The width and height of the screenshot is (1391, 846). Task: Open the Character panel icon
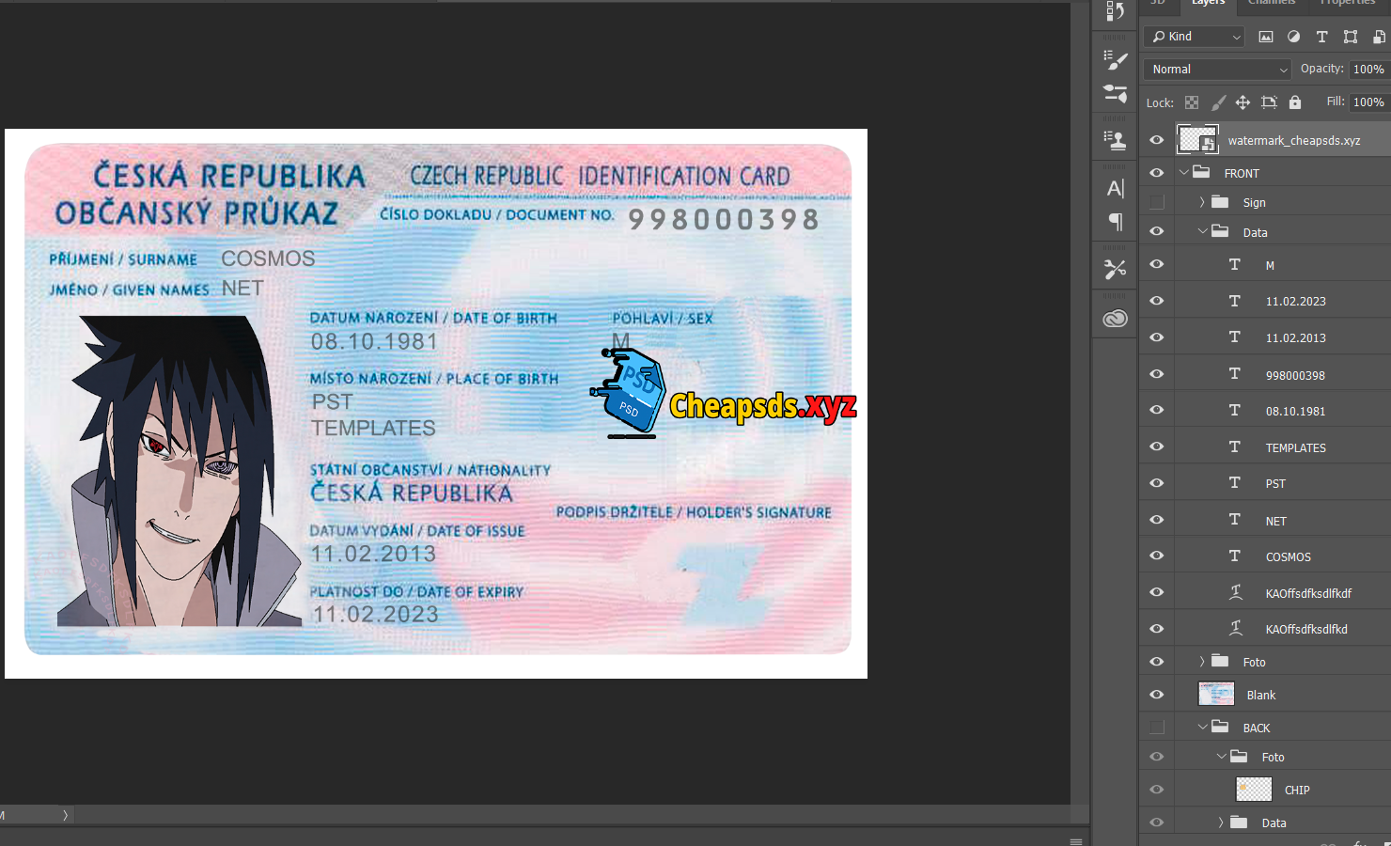pos(1116,189)
